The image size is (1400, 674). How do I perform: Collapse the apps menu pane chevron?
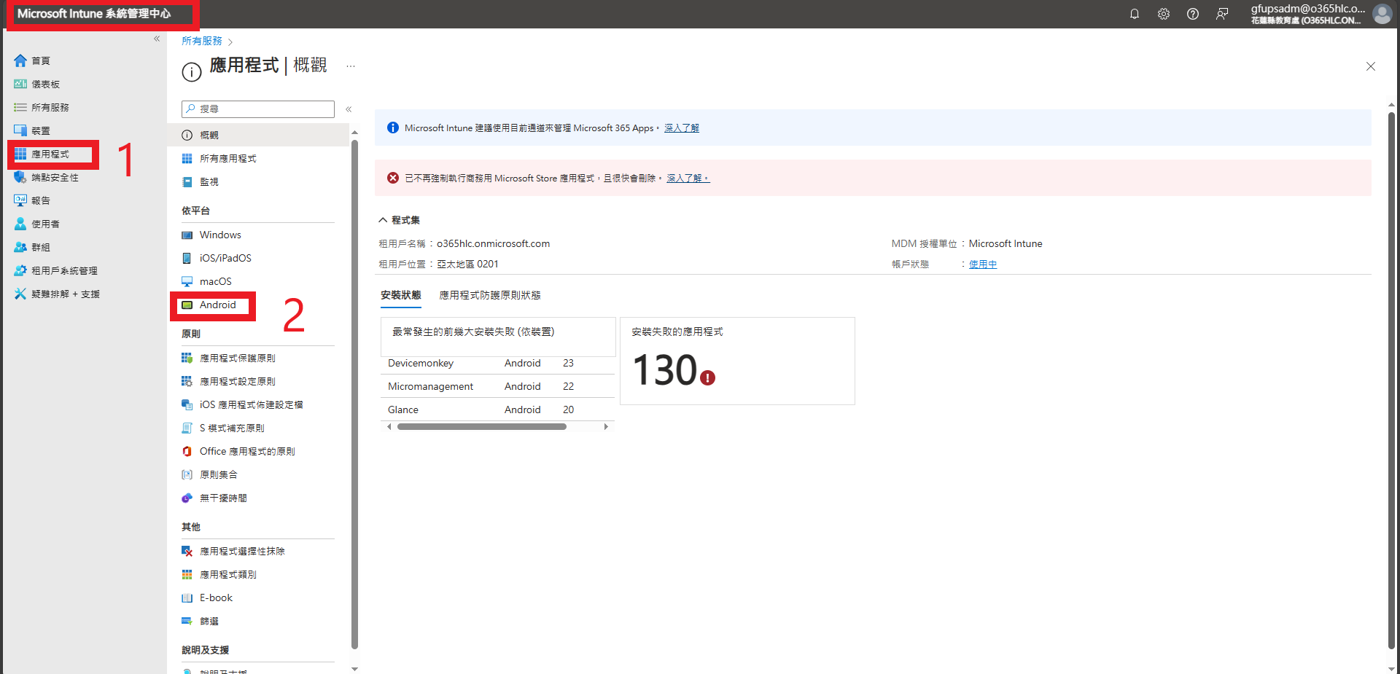pos(349,109)
